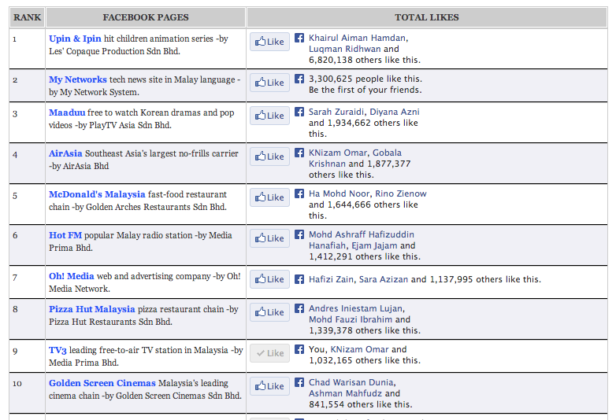Viewport: 616px width, 420px height.
Task: Open Mohd Ashraff Hafizuddin Hanafiah's profile
Action: coord(362,240)
